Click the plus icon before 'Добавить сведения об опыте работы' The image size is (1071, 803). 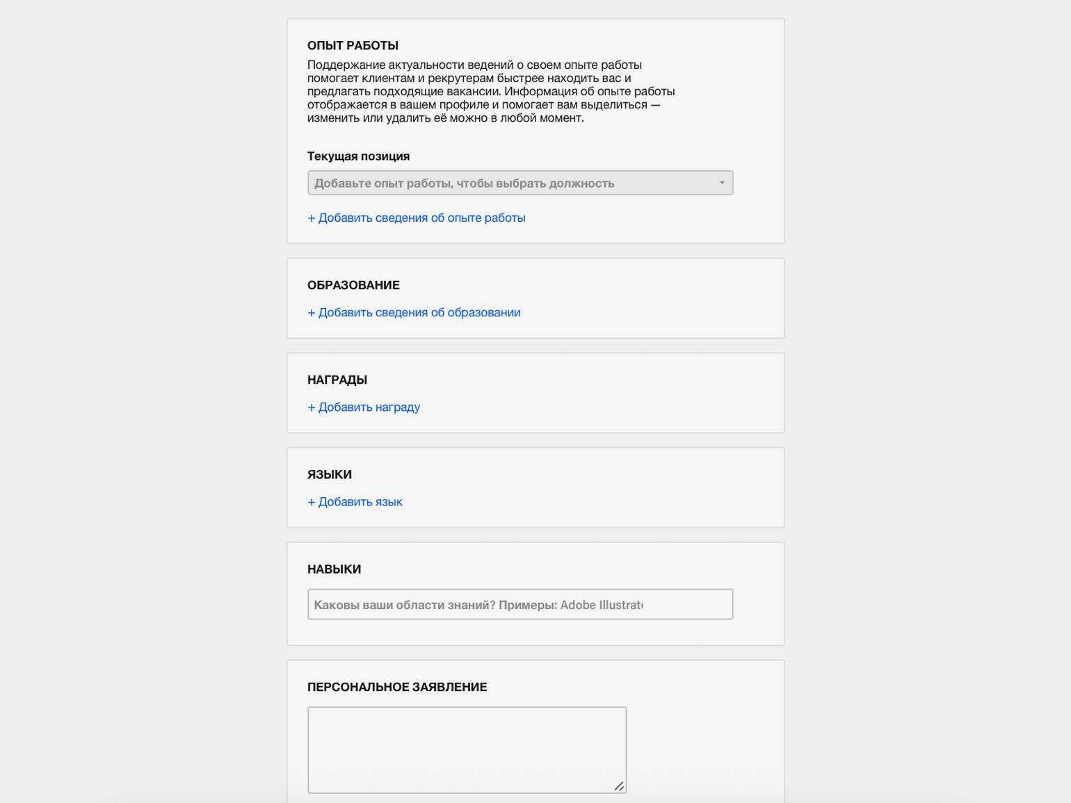click(x=312, y=218)
